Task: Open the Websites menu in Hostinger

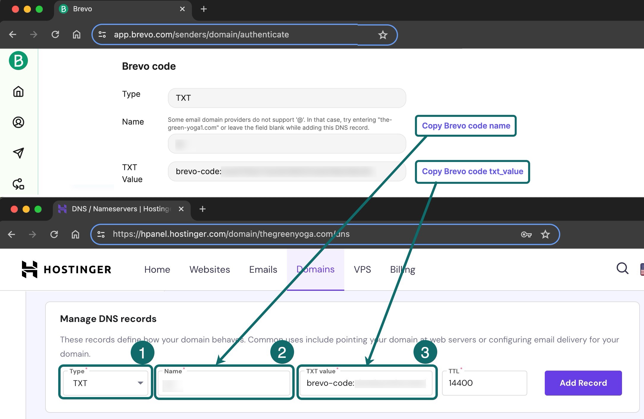Action: (210, 269)
